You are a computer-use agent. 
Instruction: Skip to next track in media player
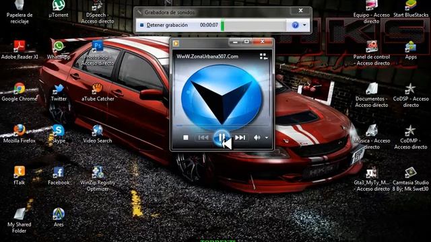(x=240, y=137)
